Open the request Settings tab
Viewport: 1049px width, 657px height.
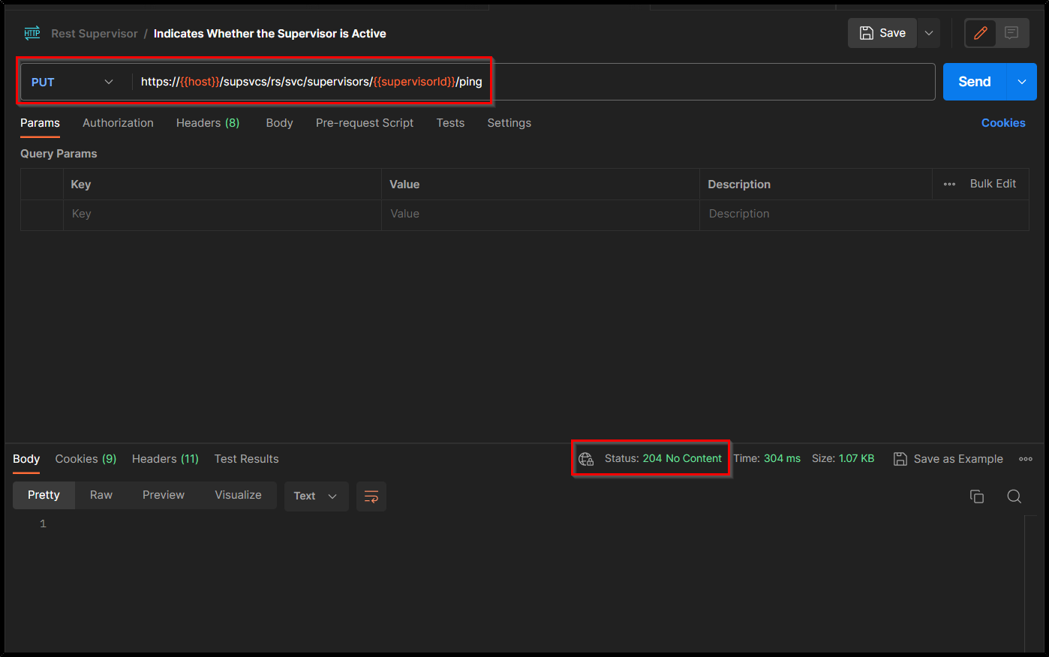coord(509,123)
